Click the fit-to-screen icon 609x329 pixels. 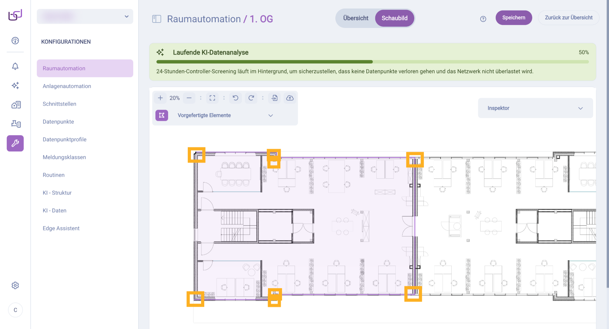212,98
